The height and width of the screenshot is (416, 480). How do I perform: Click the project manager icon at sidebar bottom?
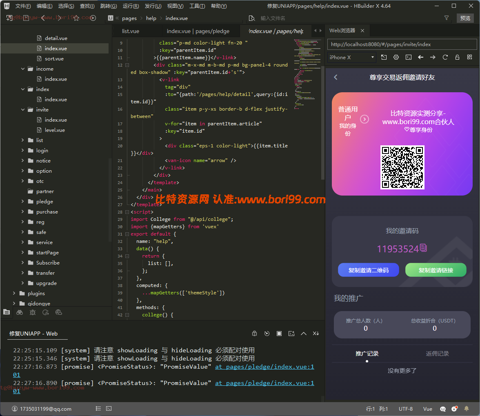pyautogui.click(x=7, y=312)
